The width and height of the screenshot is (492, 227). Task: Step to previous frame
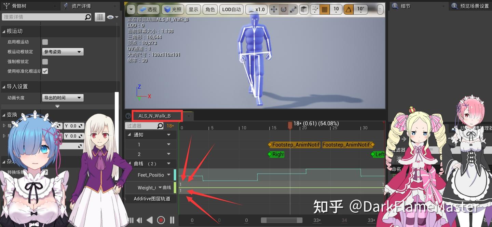[139, 220]
